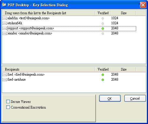Screen dimensions: 148x124
Task: Click green verified dot for support key
Action: [103, 28]
